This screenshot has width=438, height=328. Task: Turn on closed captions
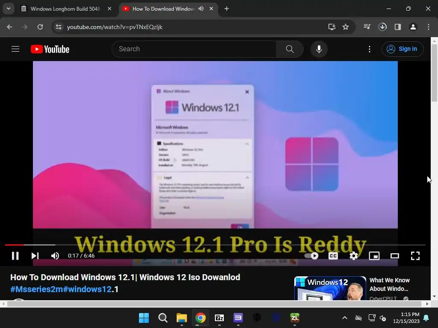tap(333, 256)
